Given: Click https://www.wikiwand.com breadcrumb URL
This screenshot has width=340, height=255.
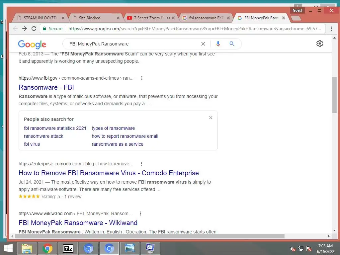Looking at the screenshot, I should [x=45, y=213].
